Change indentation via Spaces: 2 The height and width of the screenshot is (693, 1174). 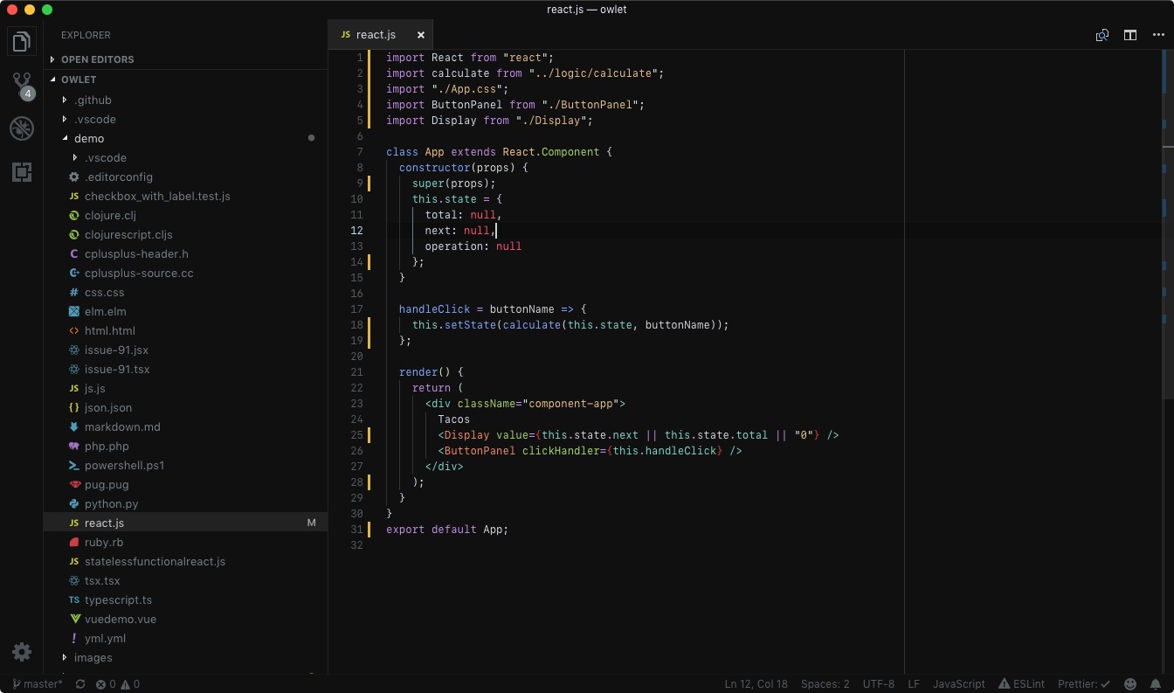coord(825,684)
